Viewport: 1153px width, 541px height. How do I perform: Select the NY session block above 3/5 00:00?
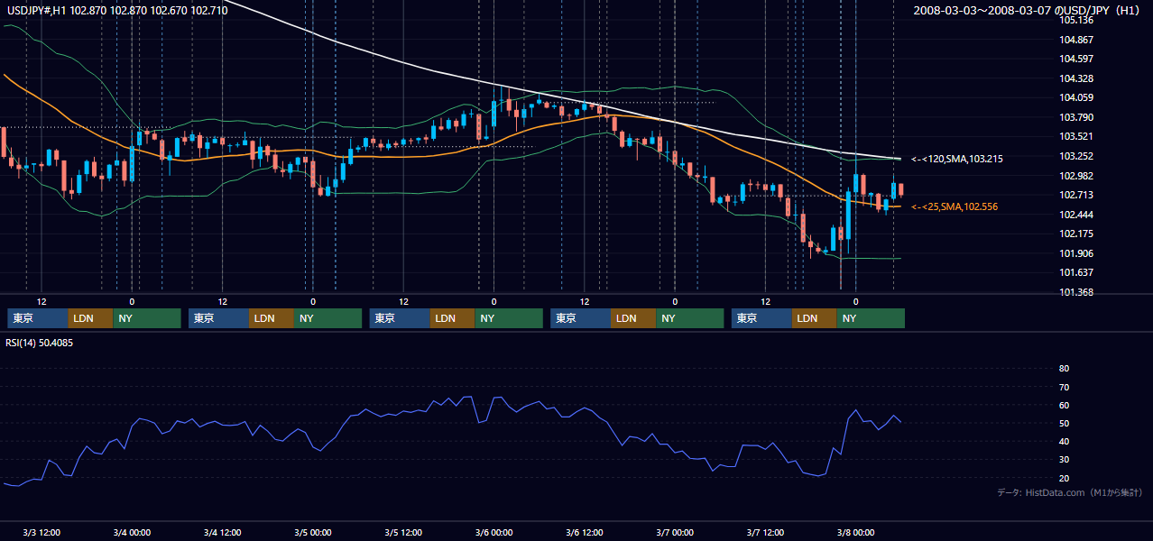[x=328, y=318]
